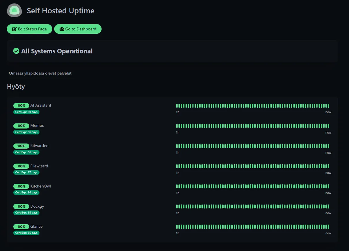Image resolution: width=349 pixels, height=251 pixels.
Task: Click the Hyöty group heading
Action: pyautogui.click(x=16, y=86)
